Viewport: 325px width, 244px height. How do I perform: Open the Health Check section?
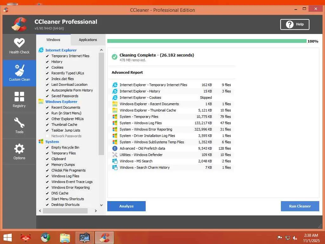19,46
